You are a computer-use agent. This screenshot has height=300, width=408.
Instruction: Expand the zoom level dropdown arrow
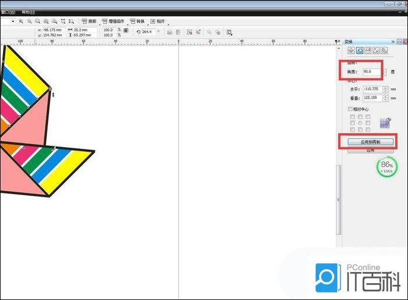click(13, 22)
